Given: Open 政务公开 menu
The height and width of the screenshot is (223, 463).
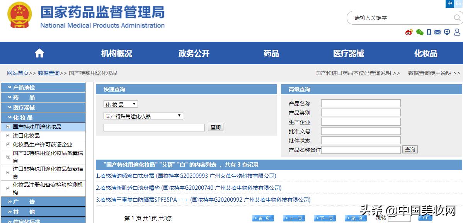Looking at the screenshot, I should pyautogui.click(x=194, y=53).
